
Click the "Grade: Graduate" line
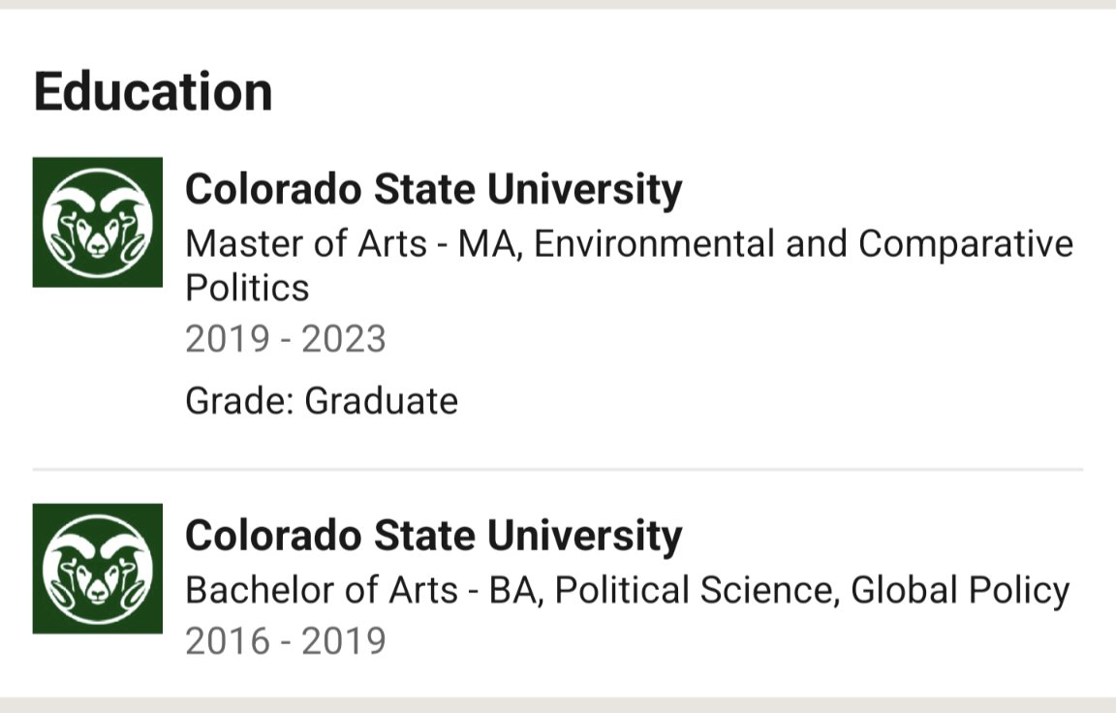point(322,400)
